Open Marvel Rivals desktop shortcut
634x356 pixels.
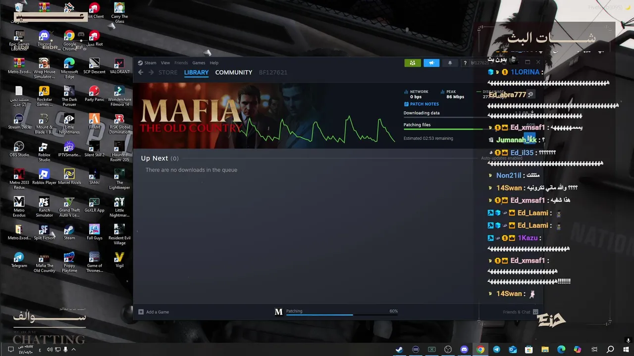pyautogui.click(x=69, y=177)
